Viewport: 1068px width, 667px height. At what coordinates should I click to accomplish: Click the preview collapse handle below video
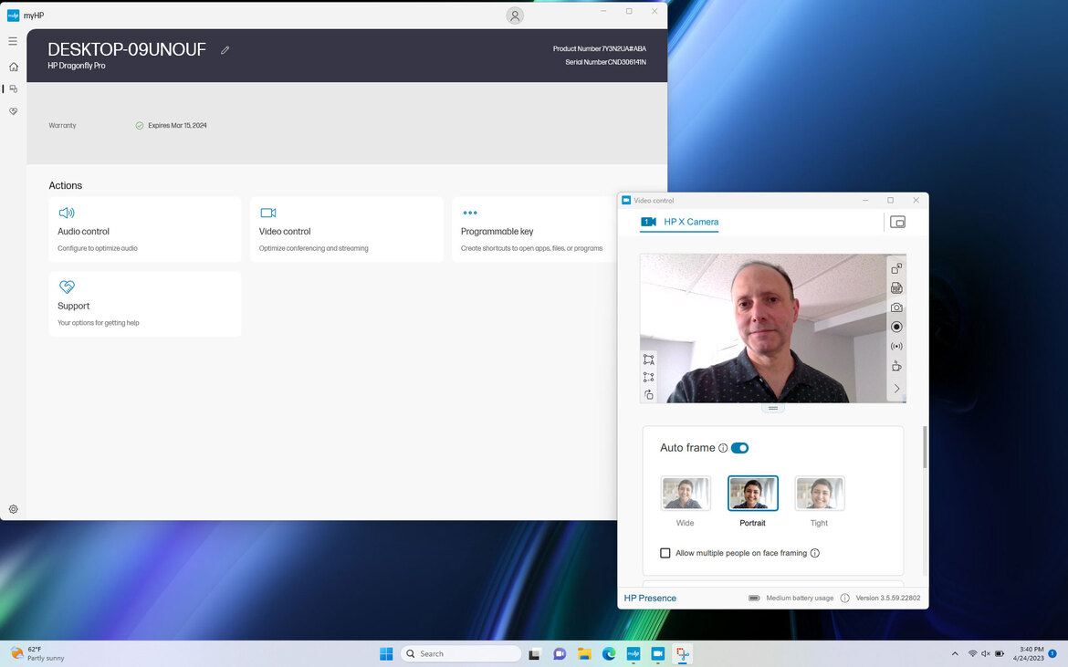(773, 409)
